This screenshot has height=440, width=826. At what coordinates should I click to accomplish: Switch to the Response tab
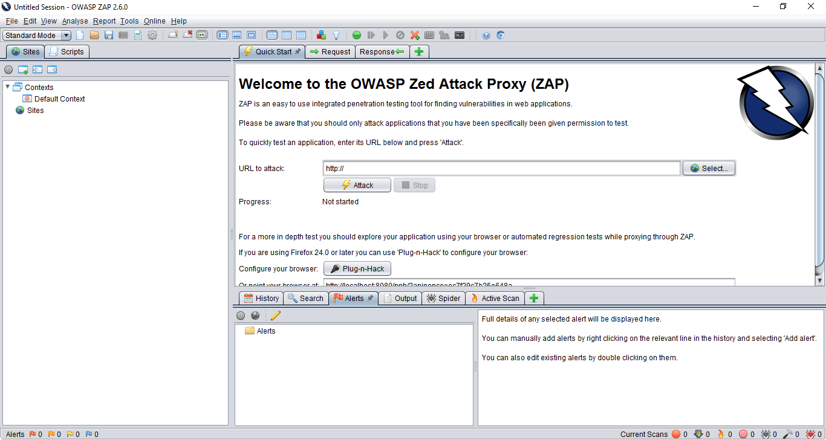click(382, 51)
